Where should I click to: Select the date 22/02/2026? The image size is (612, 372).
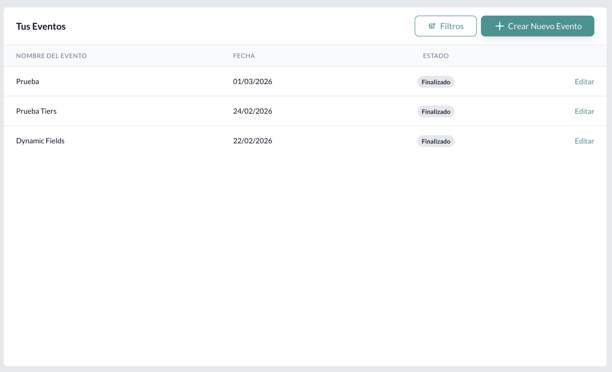[252, 141]
